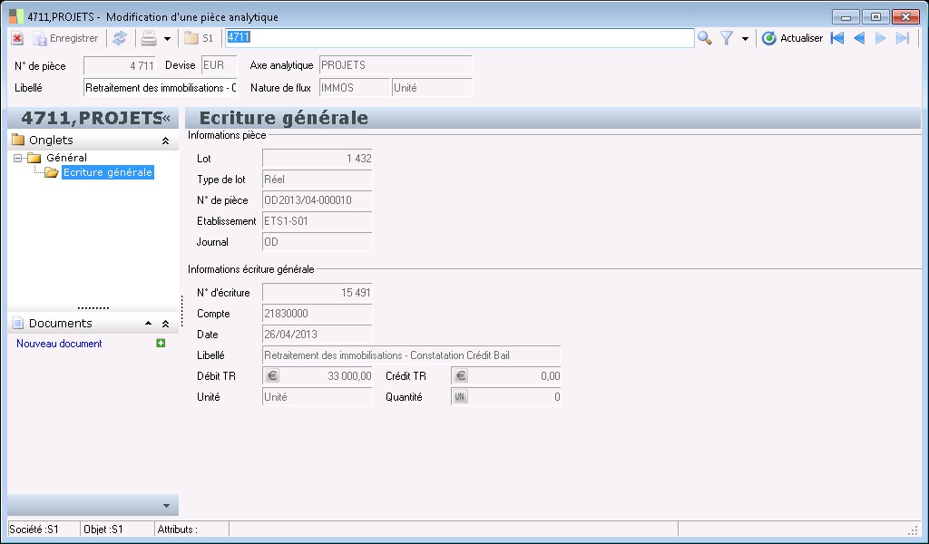Collapse the Documents section double chevron
The image size is (929, 544).
point(165,324)
